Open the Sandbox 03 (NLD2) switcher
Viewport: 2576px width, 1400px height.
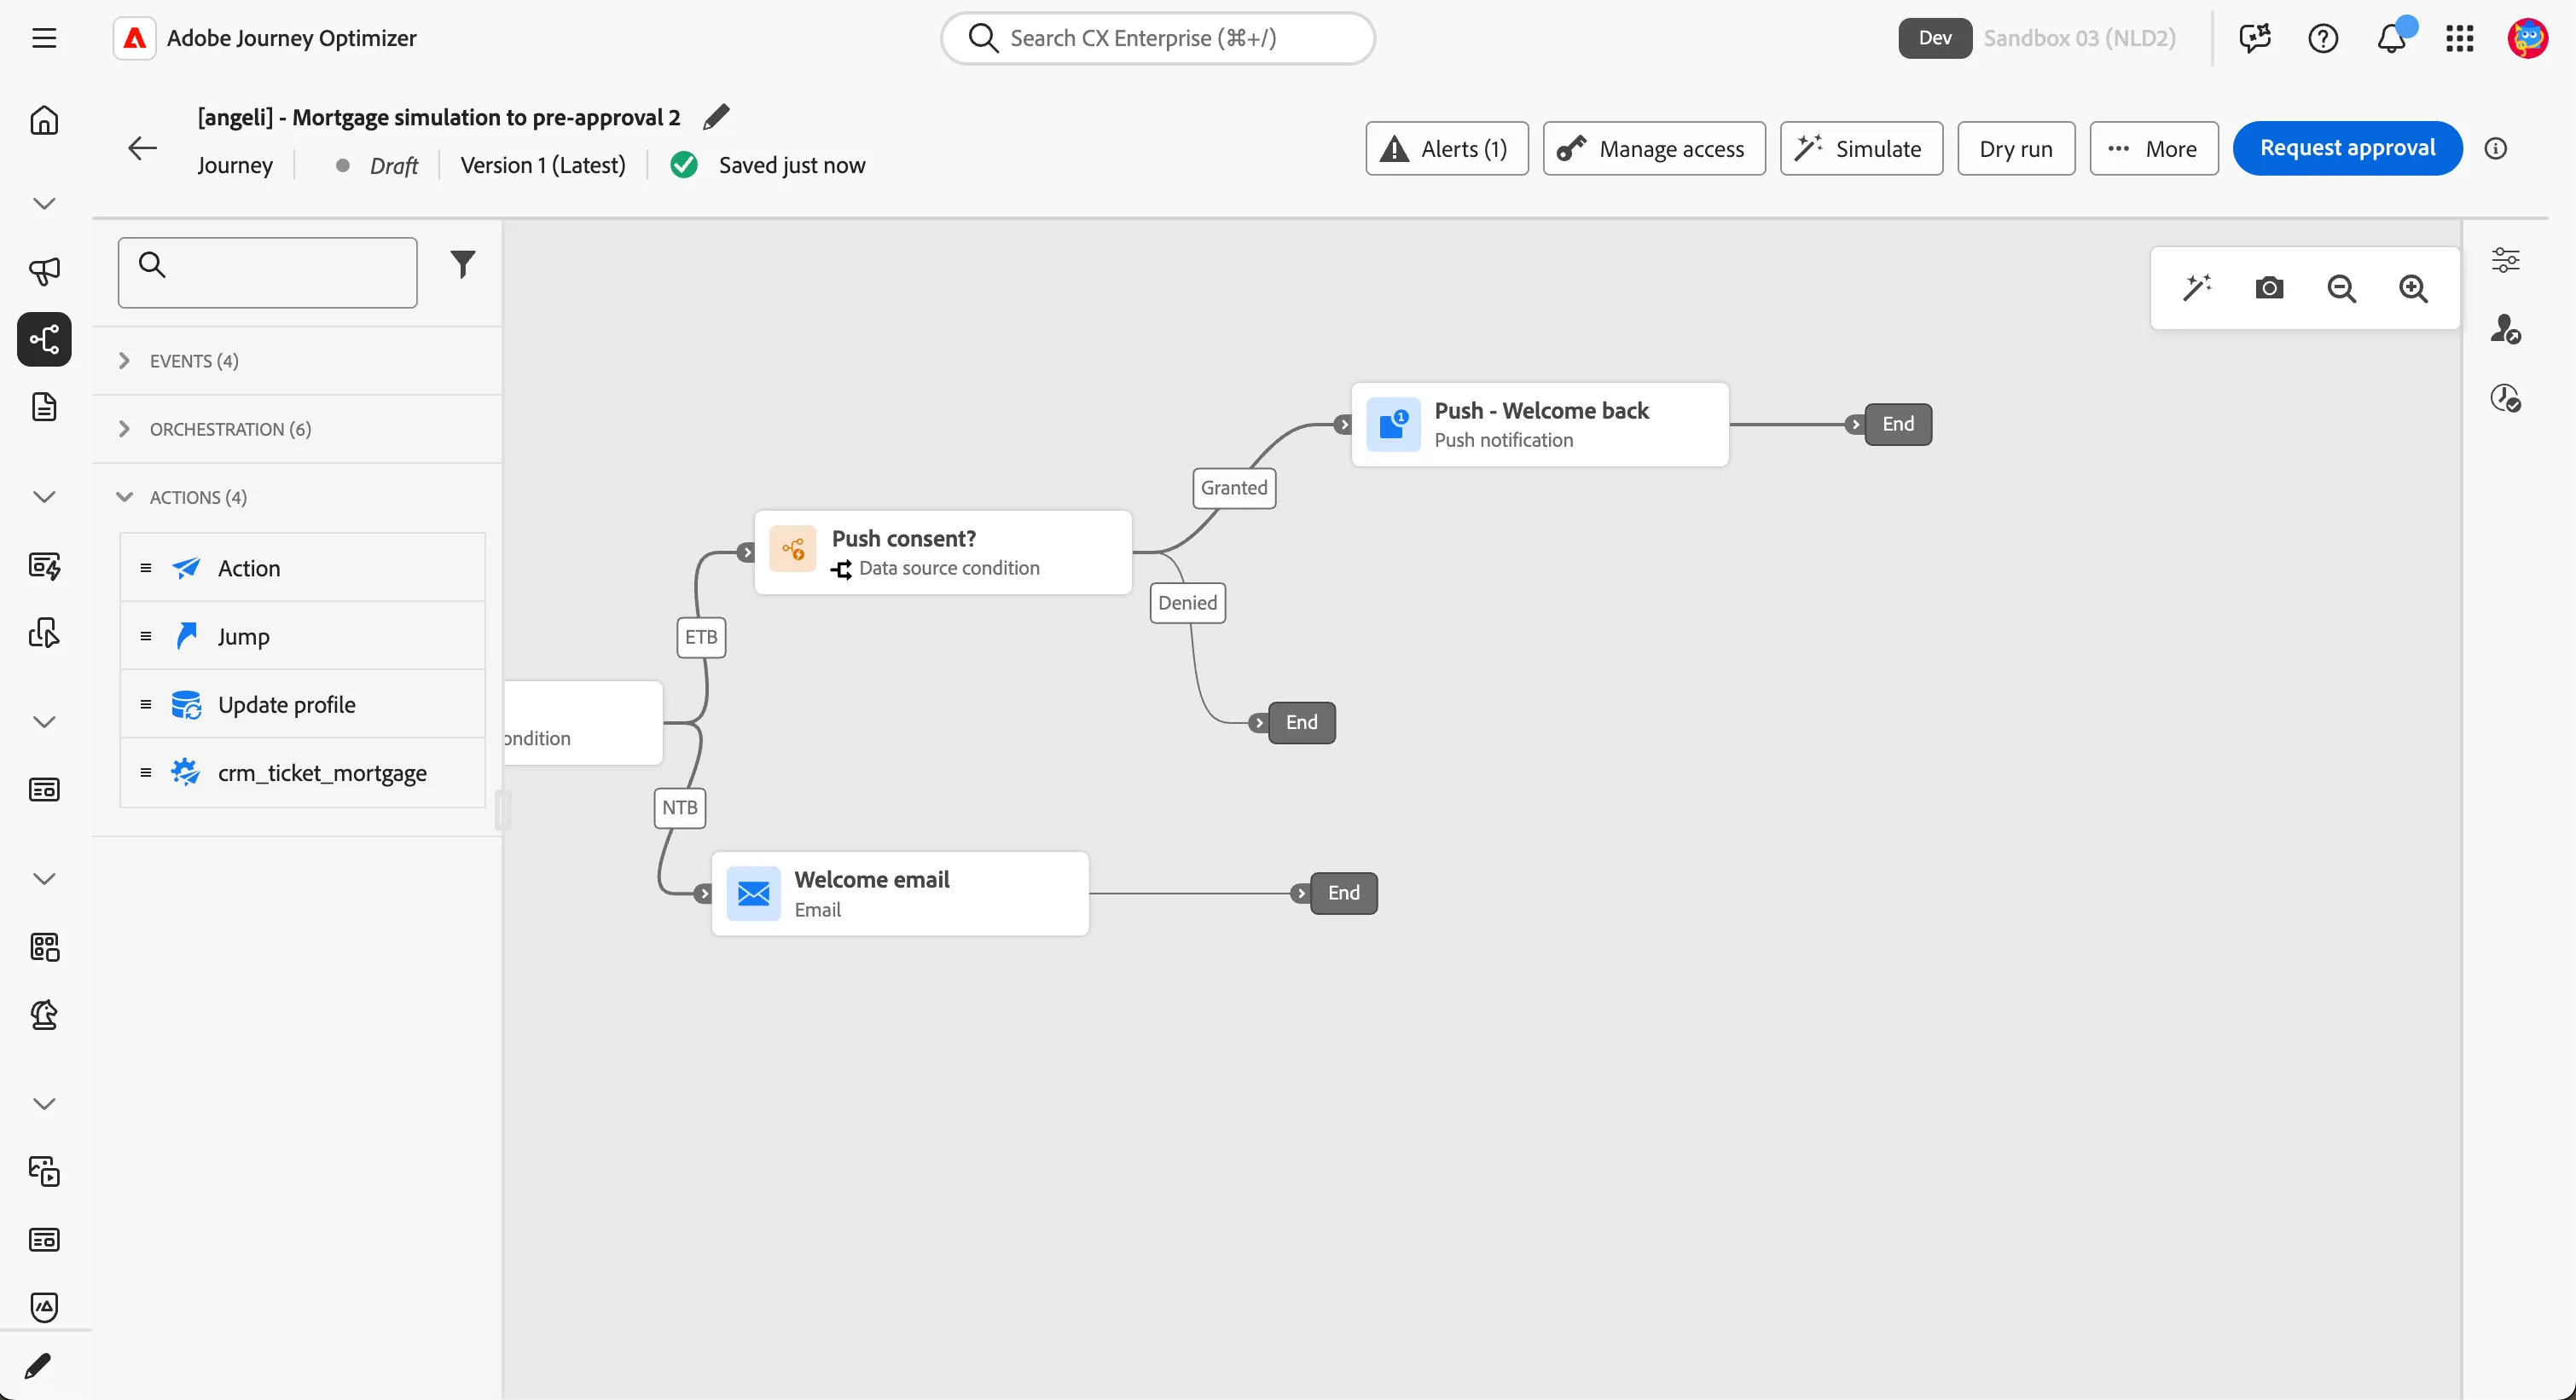[x=2079, y=38]
